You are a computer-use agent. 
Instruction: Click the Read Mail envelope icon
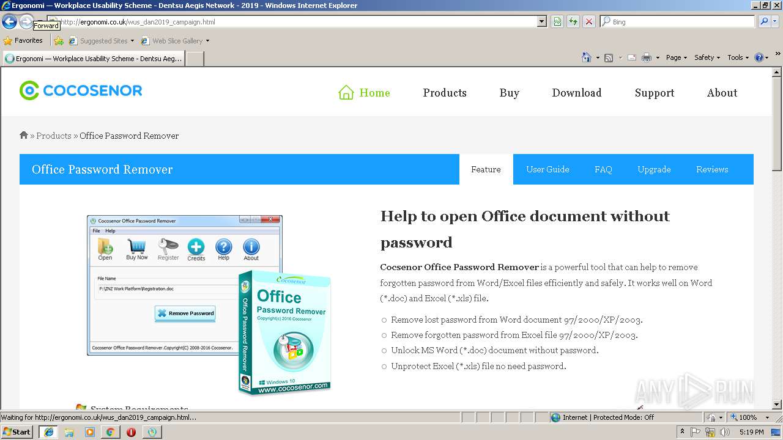click(632, 57)
